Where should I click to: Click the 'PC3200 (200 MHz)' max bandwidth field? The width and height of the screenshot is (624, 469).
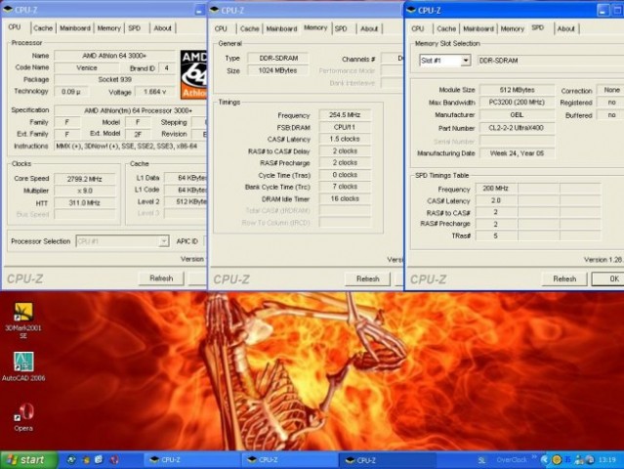[517, 103]
